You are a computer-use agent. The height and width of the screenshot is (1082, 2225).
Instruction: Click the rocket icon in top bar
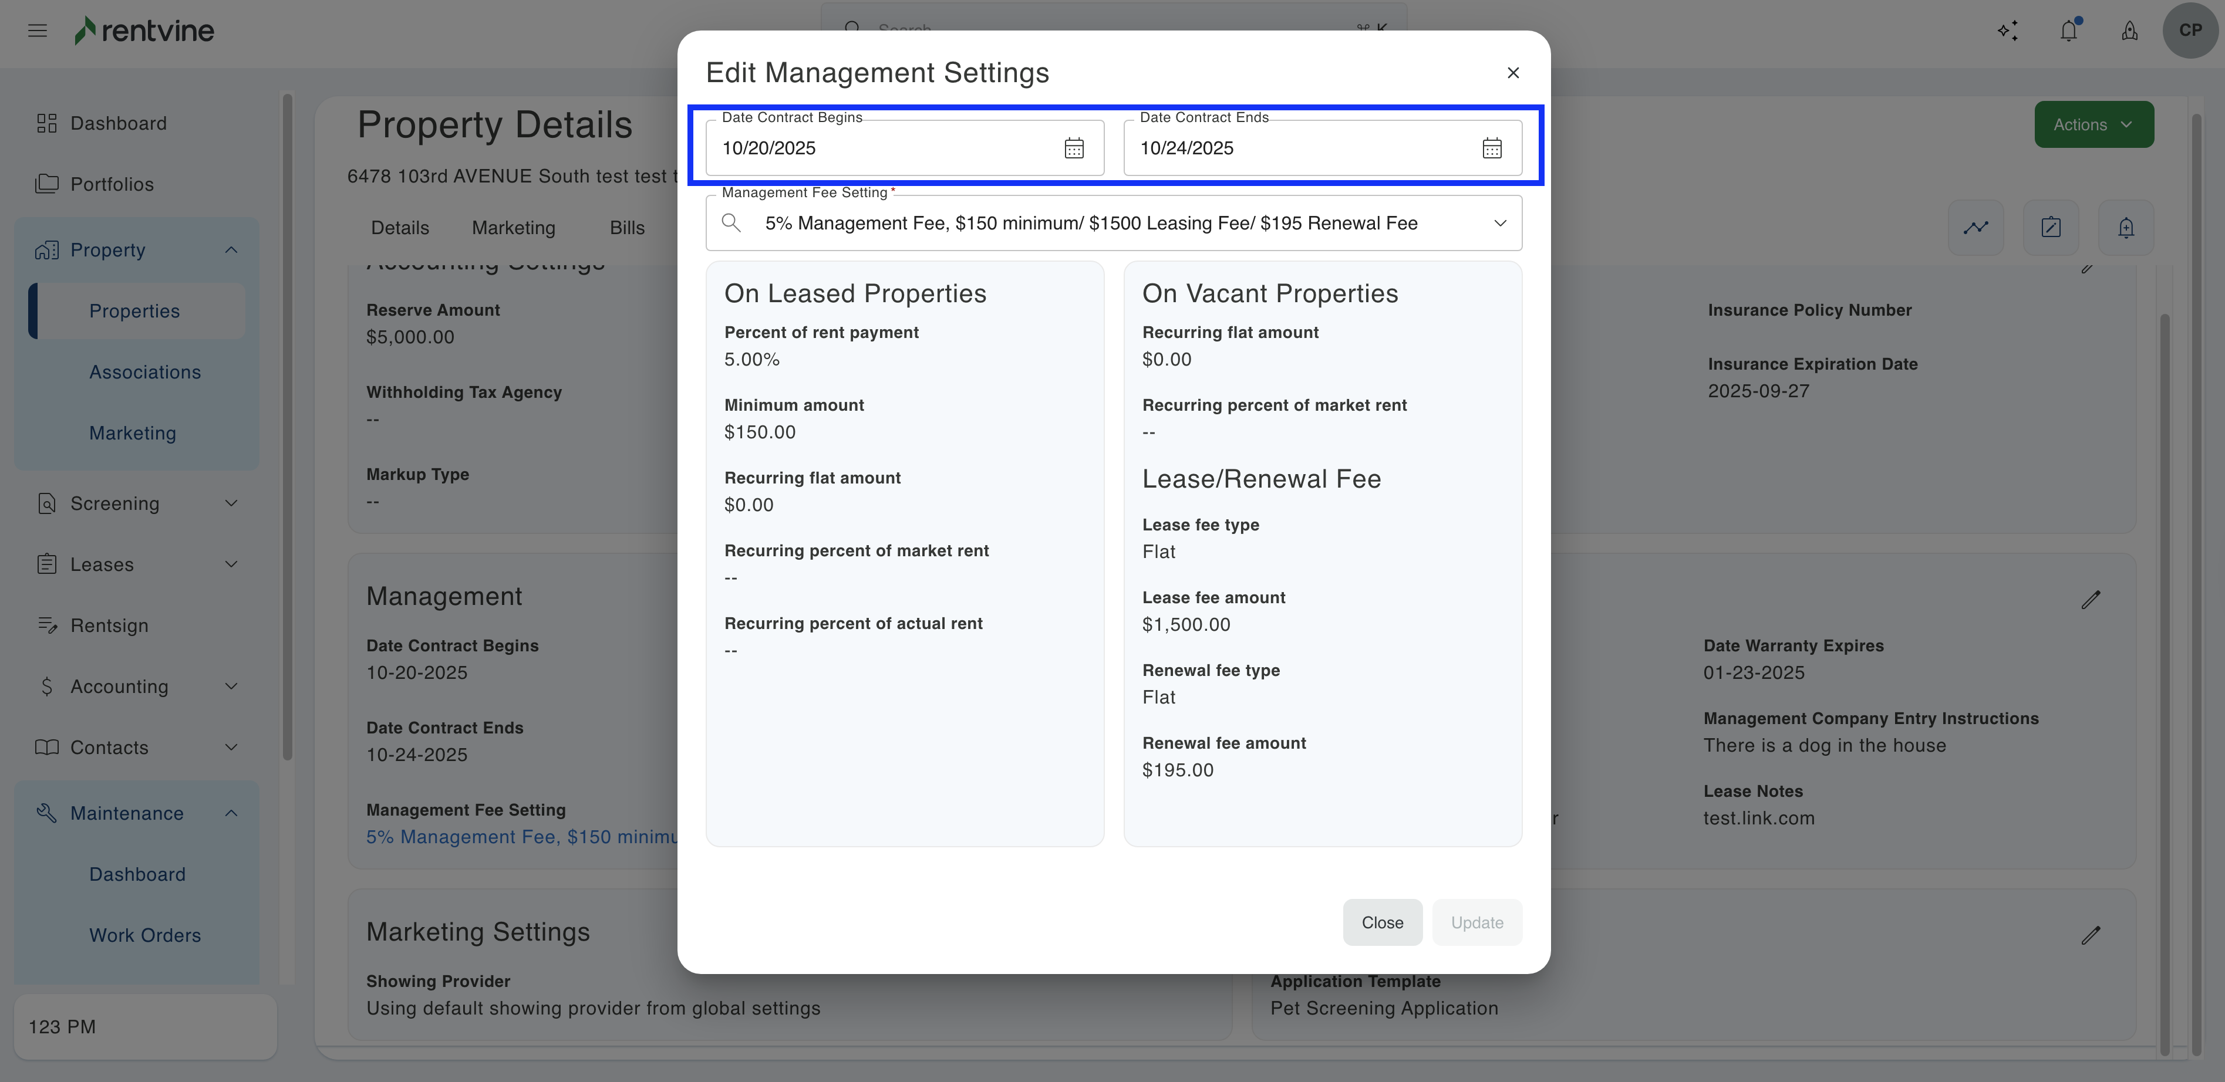pyautogui.click(x=2129, y=31)
